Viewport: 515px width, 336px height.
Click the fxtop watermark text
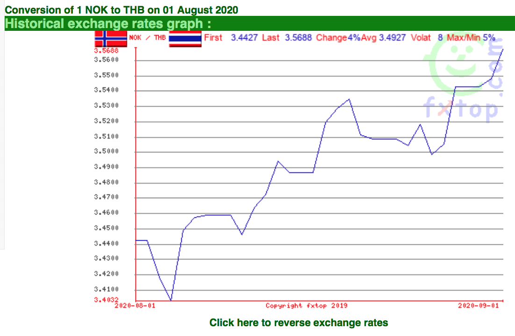461,110
